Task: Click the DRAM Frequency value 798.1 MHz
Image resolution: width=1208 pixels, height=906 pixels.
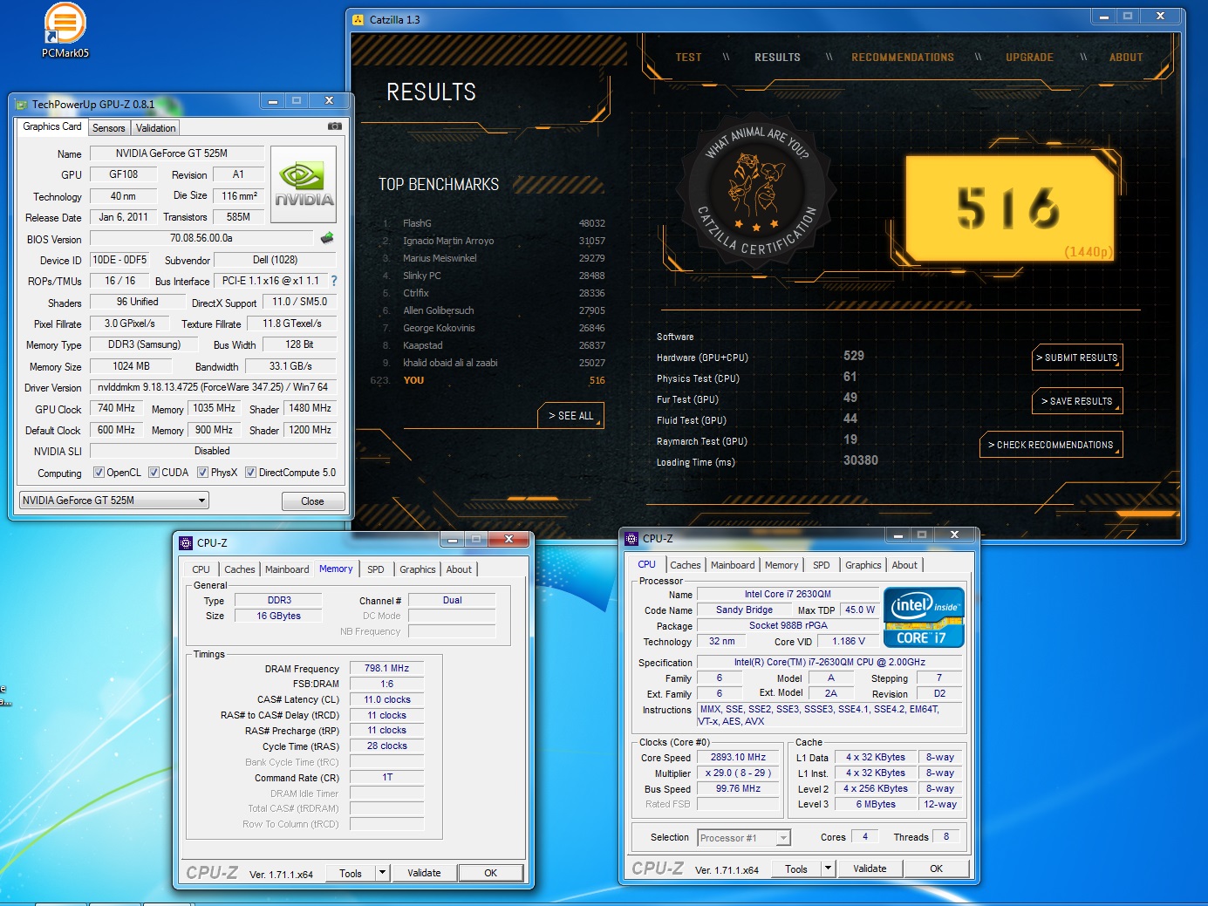Action: [x=386, y=668]
